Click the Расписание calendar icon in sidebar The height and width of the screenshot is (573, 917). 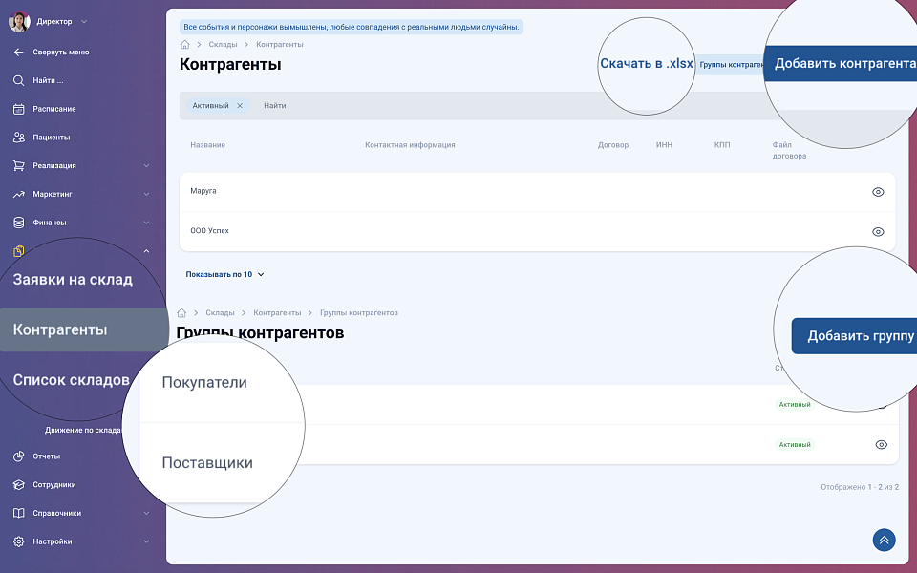18,109
